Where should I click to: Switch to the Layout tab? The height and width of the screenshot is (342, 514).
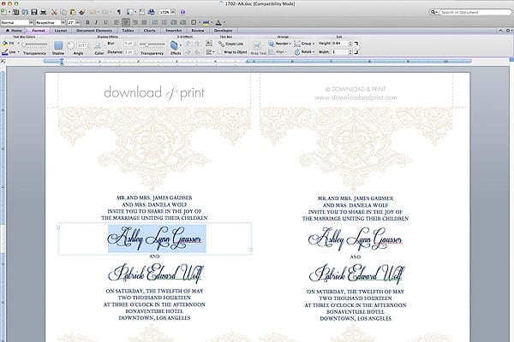[61, 31]
